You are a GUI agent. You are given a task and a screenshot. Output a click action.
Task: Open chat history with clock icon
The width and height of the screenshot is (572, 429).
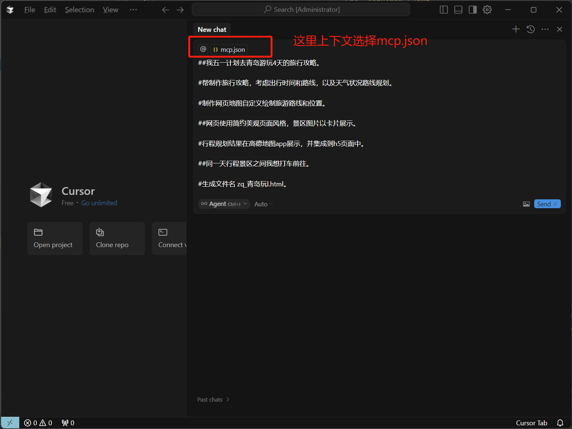530,29
